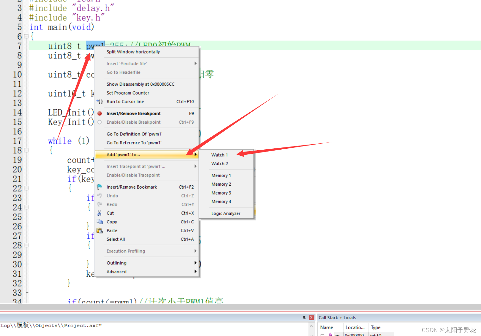Show Disassembly at 0x080005CC
The image size is (481, 336).
(147, 84)
